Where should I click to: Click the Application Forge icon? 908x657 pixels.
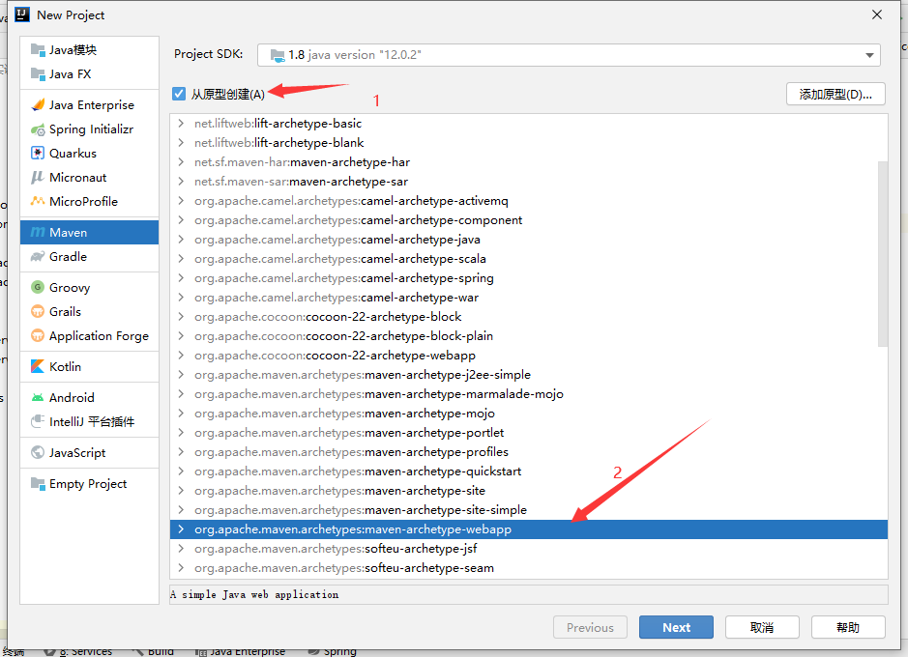coord(38,336)
